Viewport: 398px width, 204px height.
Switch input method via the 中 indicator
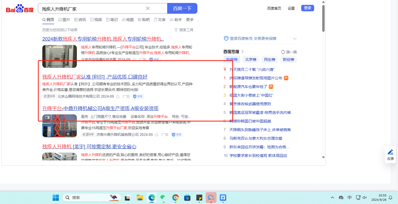[349, 198]
